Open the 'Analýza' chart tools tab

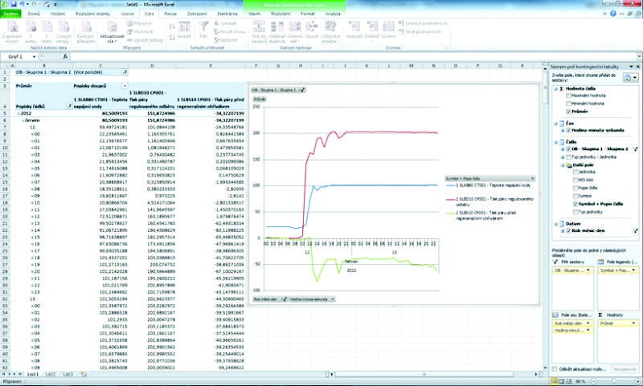pos(333,14)
